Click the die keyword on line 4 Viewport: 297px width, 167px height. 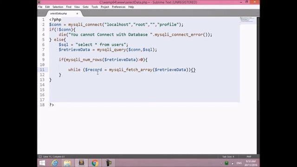[62, 35]
